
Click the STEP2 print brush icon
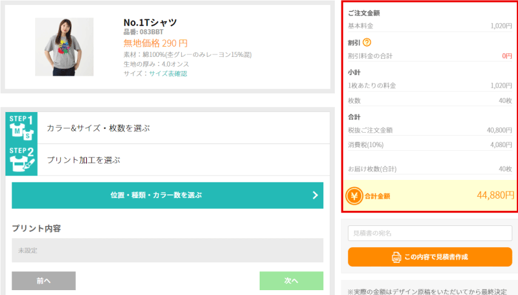coord(21,160)
